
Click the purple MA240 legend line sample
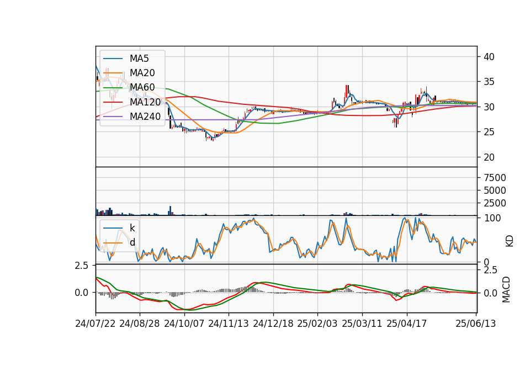click(x=113, y=117)
